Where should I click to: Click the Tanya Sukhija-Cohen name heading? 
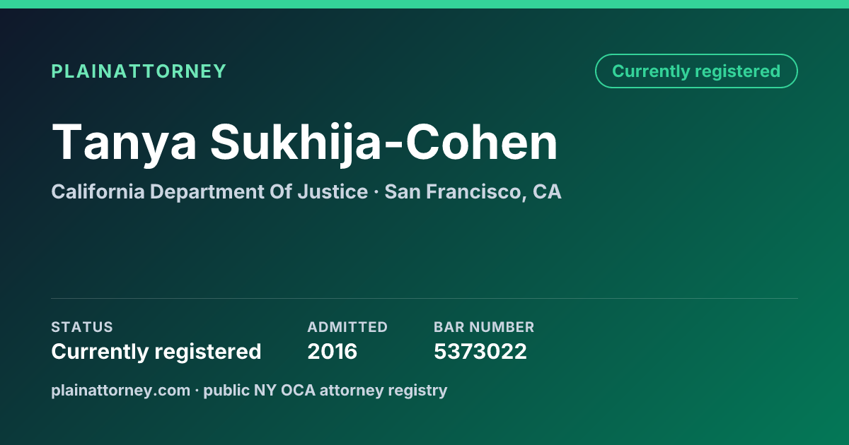pyautogui.click(x=305, y=143)
